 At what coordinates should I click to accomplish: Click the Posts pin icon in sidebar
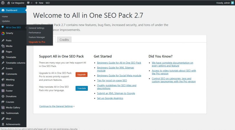[3, 41]
